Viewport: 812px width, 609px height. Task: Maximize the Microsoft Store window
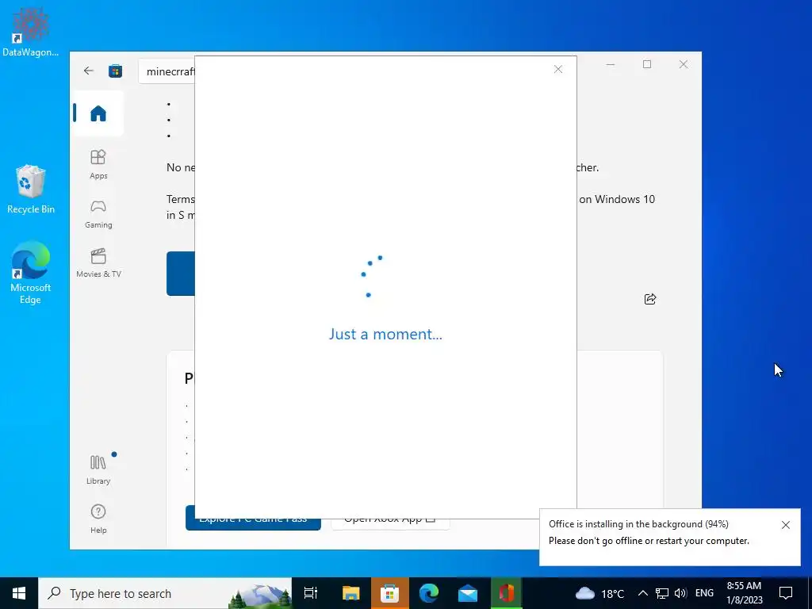(x=647, y=64)
